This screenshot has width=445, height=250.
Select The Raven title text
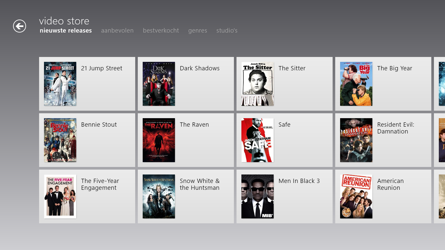194,125
